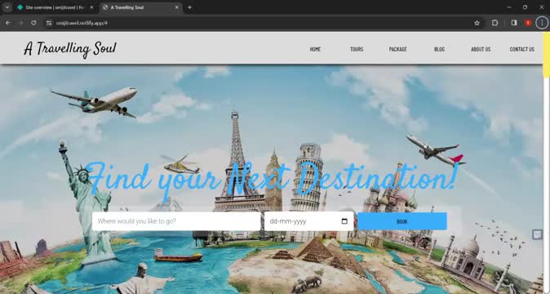Reload the page with the refresh icon
The width and height of the screenshot is (550, 294).
pos(33,23)
